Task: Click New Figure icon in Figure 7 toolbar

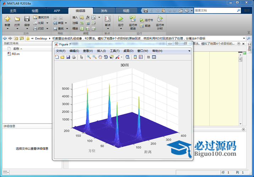Action: 57,57
